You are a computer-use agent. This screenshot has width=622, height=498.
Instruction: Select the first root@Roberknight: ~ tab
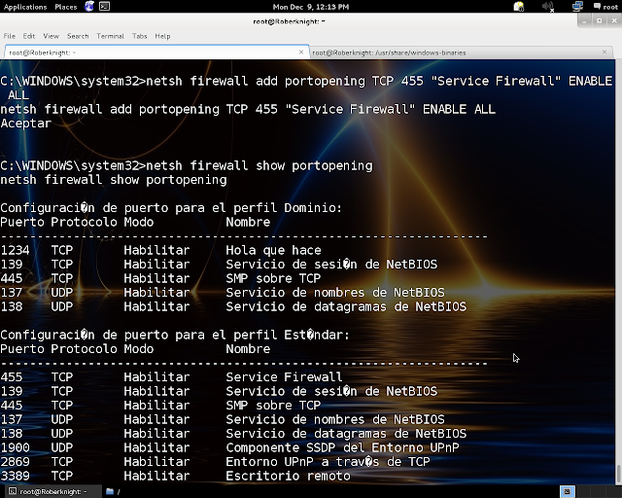156,53
